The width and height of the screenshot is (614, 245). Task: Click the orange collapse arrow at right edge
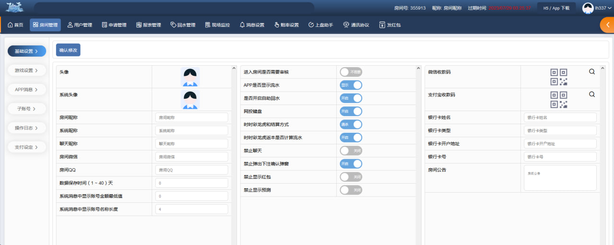(x=607, y=25)
